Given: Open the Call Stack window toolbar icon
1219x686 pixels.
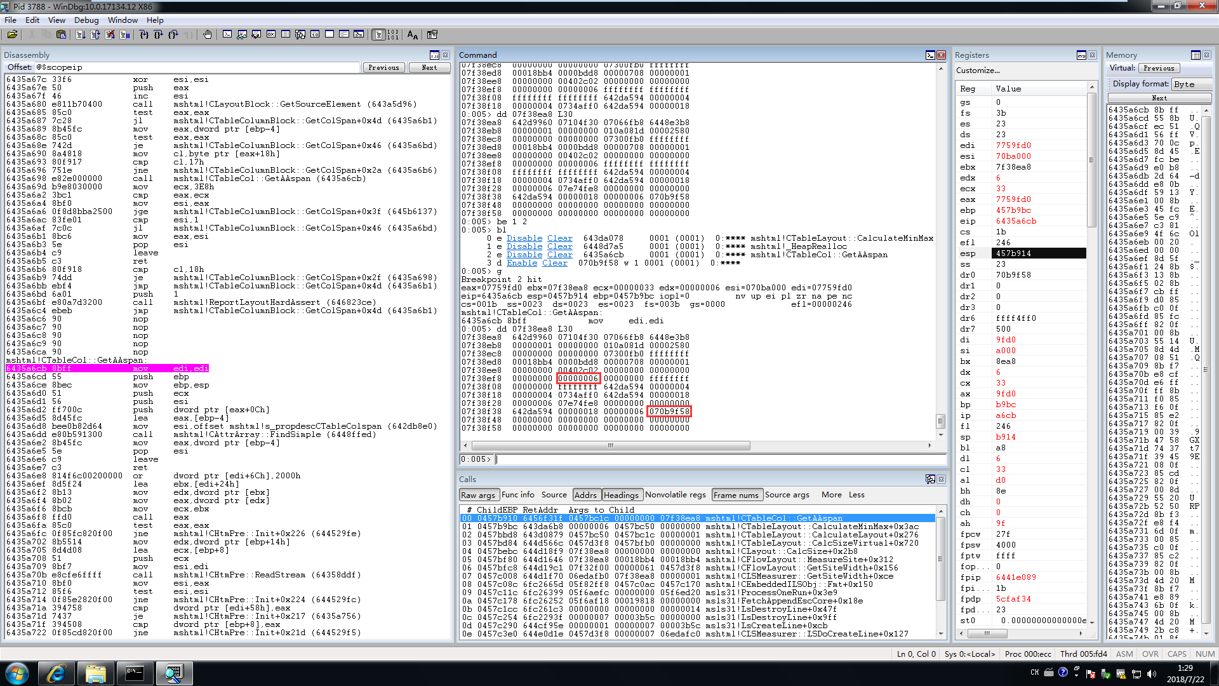Looking at the screenshot, I should click(300, 35).
